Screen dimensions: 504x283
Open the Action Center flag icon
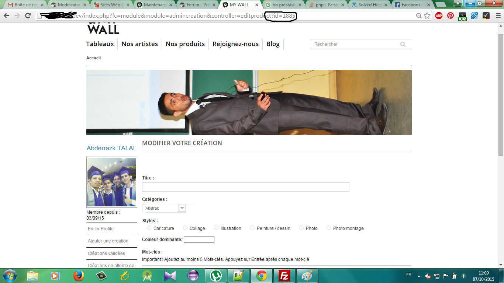click(x=446, y=276)
